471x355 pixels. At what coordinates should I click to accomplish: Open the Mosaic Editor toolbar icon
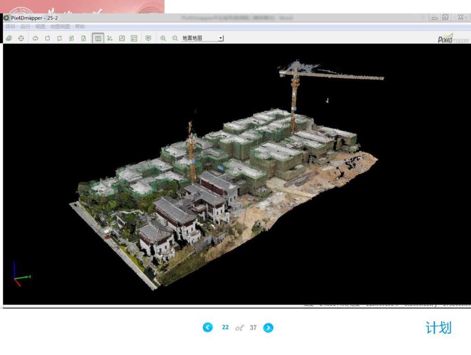tap(122, 38)
